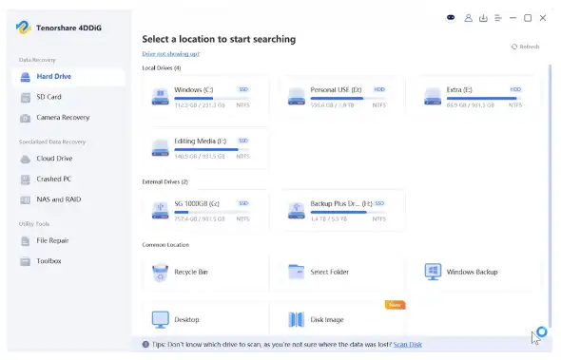
Task: Click the 'New' badge on Disk Image
Action: [395, 305]
